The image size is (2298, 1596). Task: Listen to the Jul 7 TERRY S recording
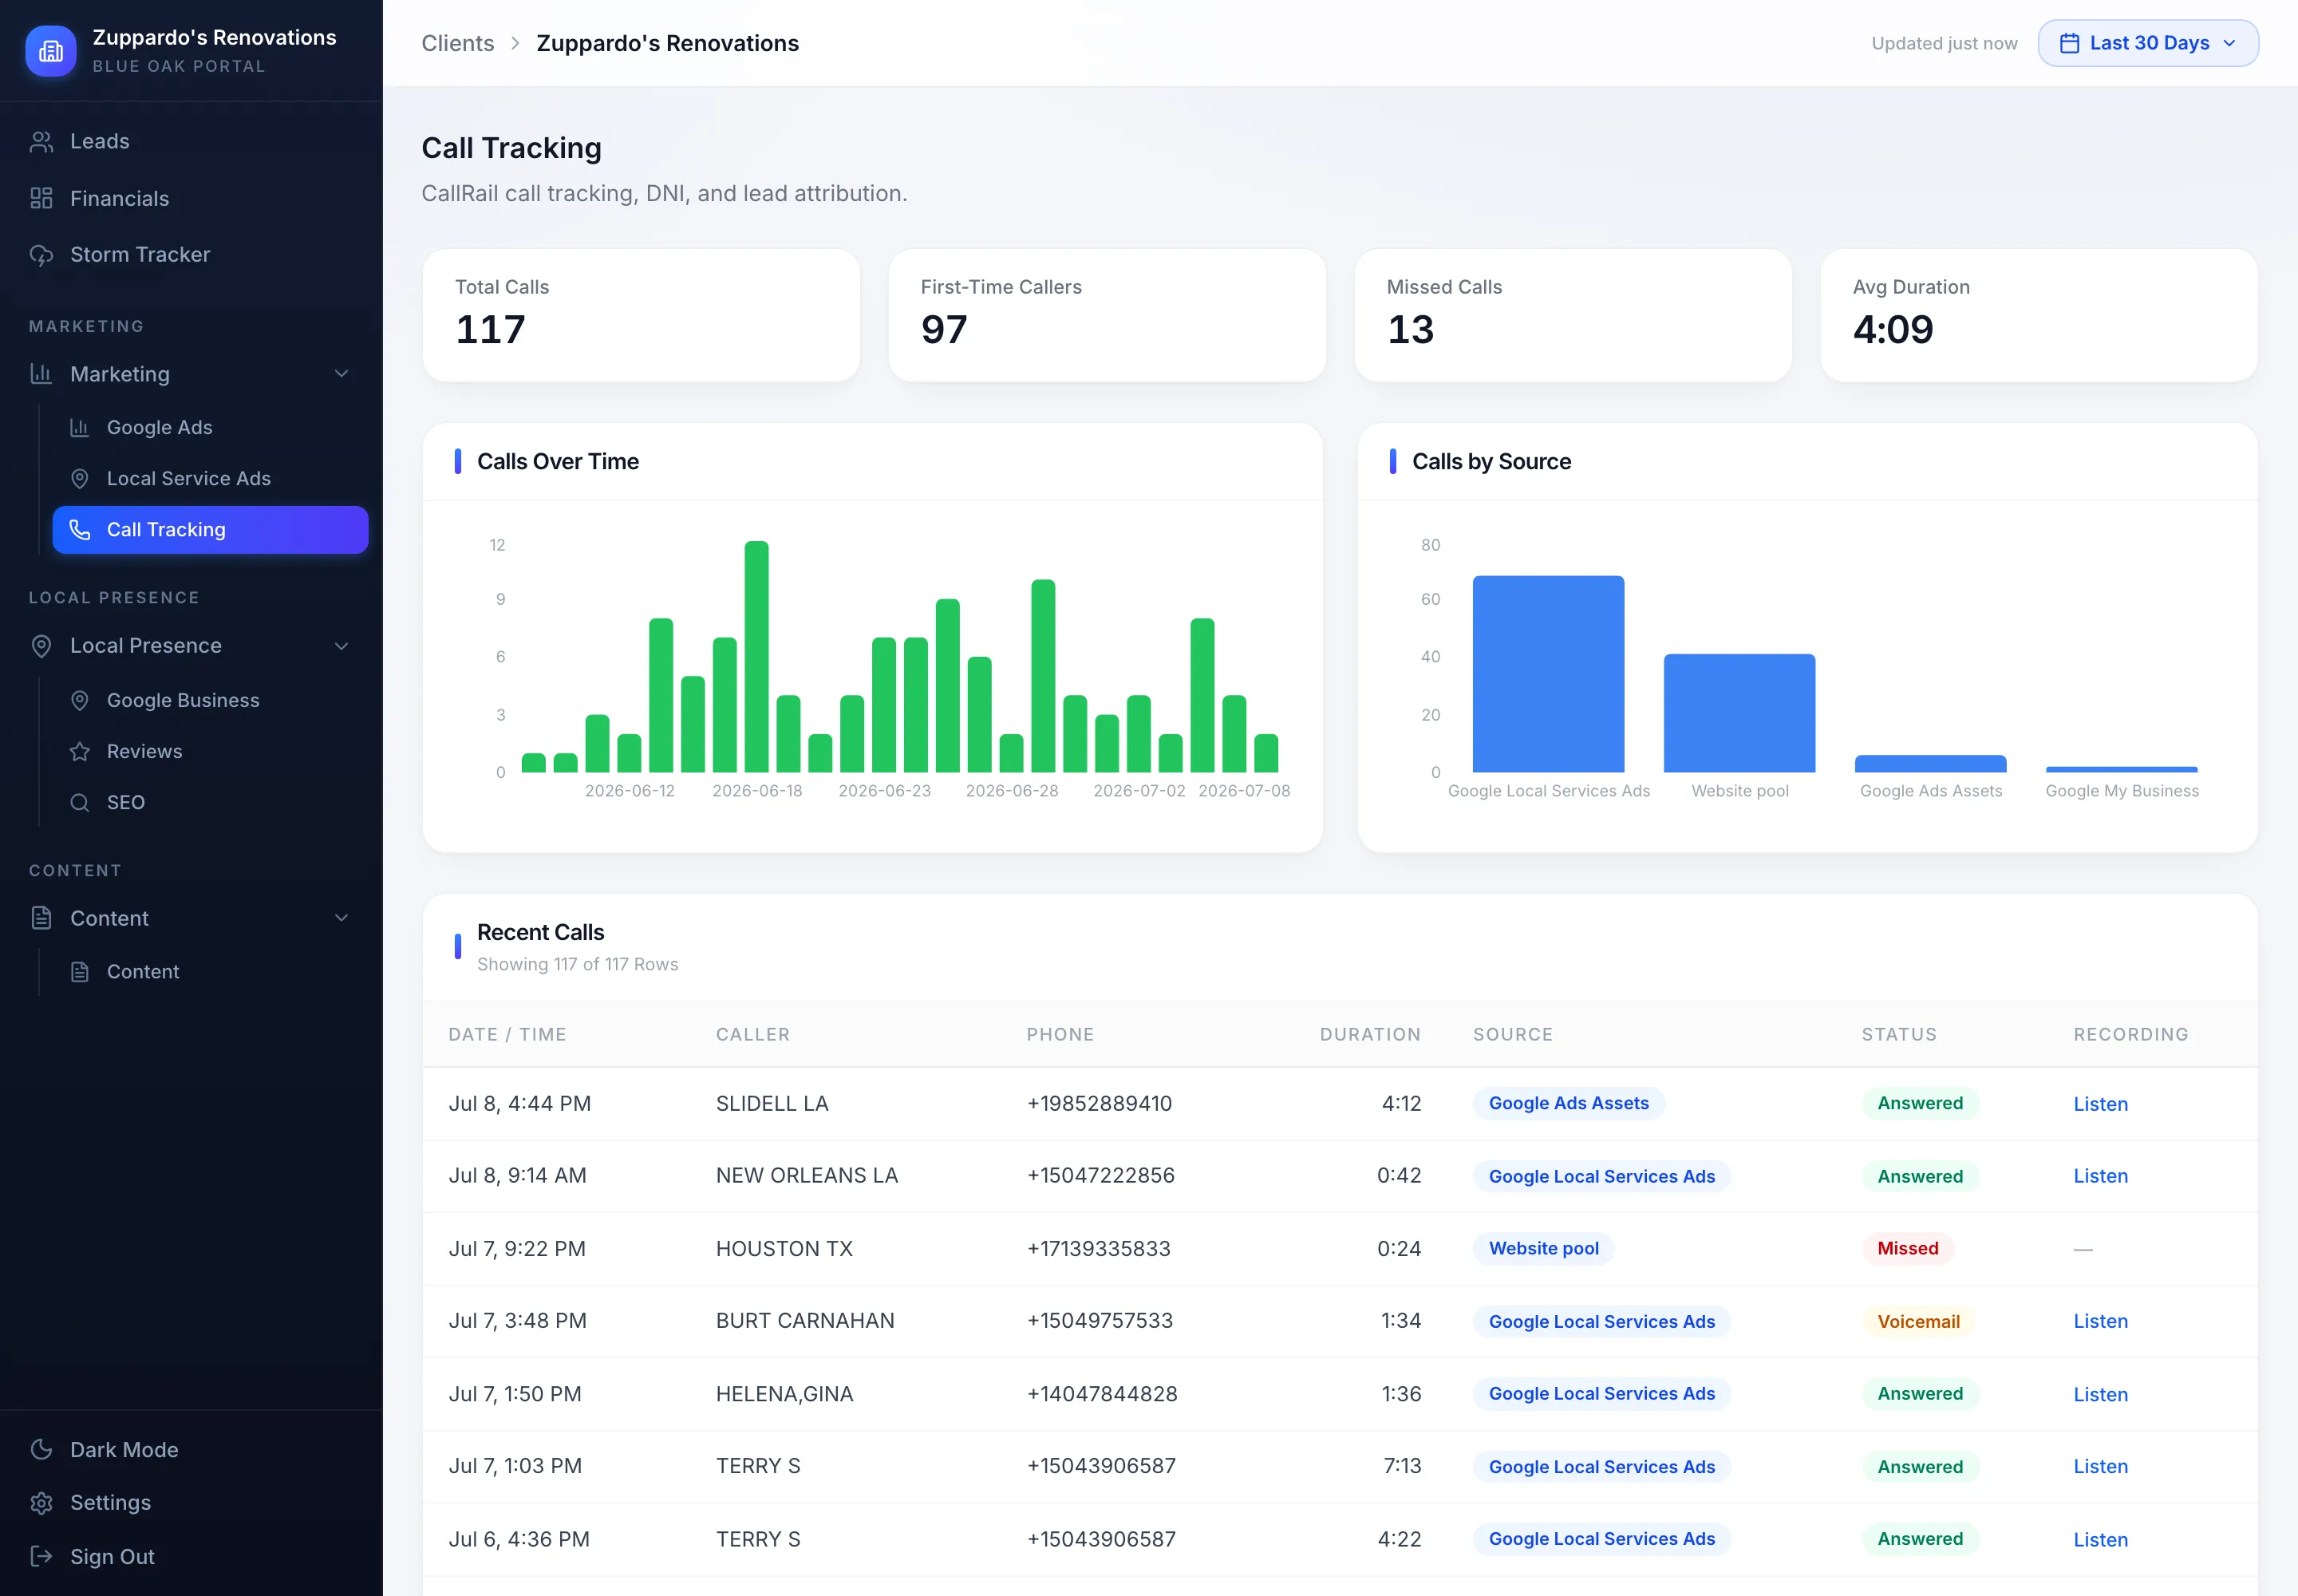coord(2100,1466)
